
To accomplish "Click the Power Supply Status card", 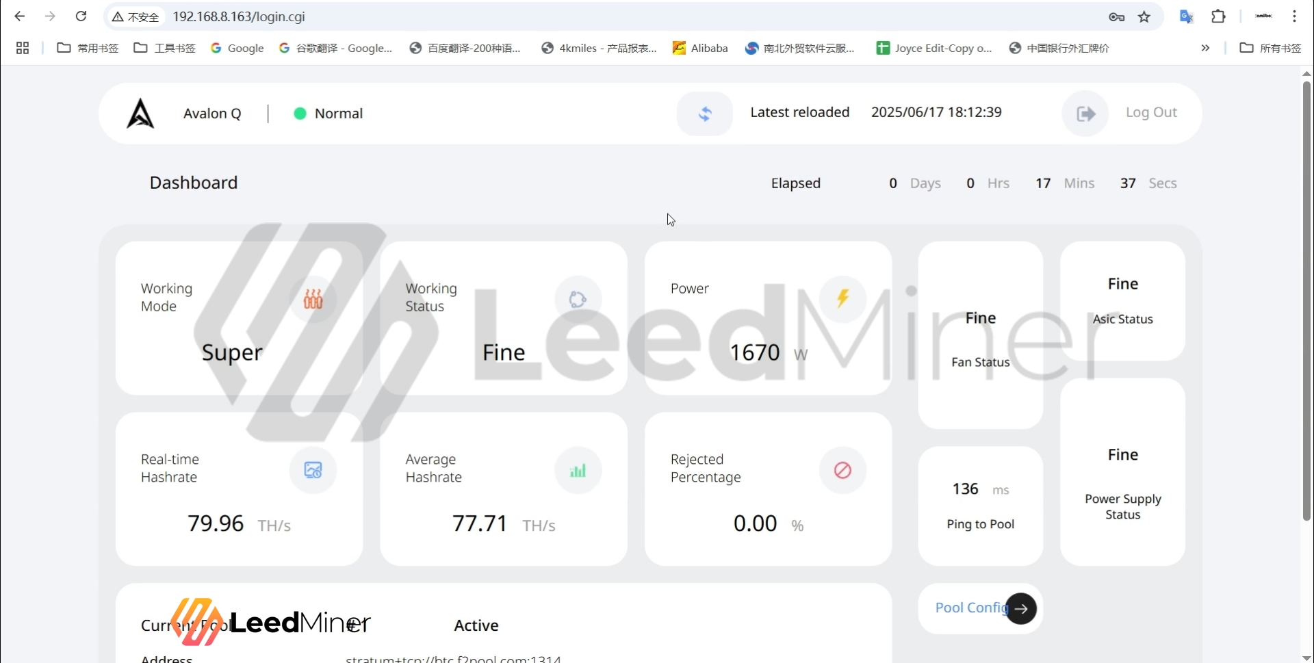I will [1122, 472].
